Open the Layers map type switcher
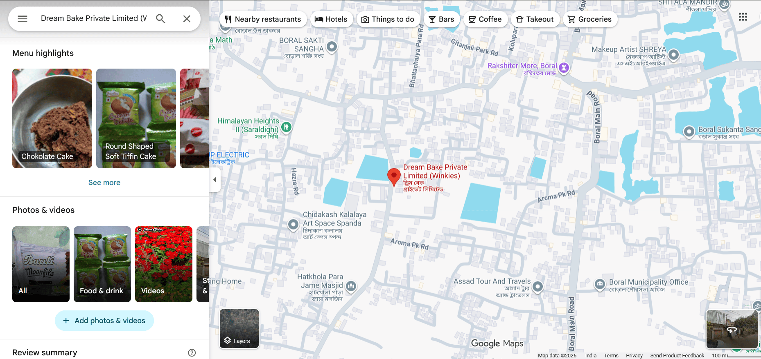This screenshot has width=761, height=359. pos(239,329)
